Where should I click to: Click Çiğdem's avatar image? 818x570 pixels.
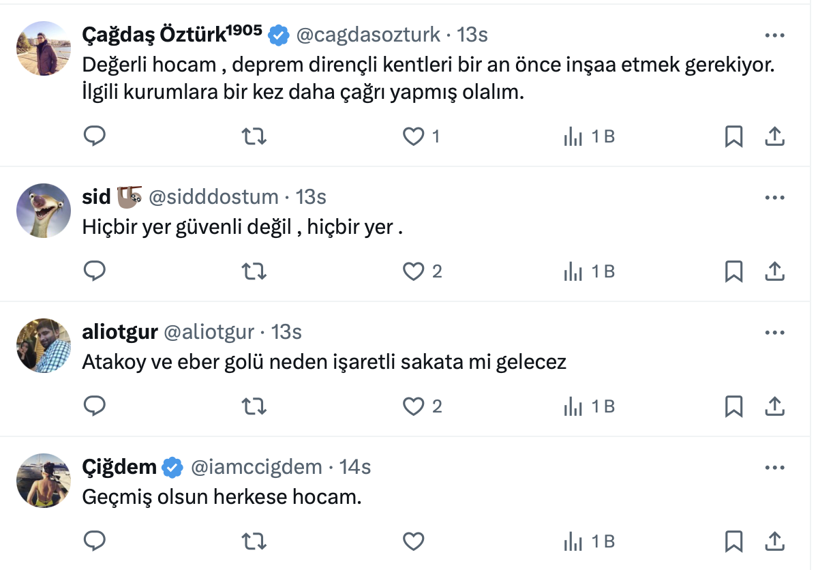coord(44,480)
